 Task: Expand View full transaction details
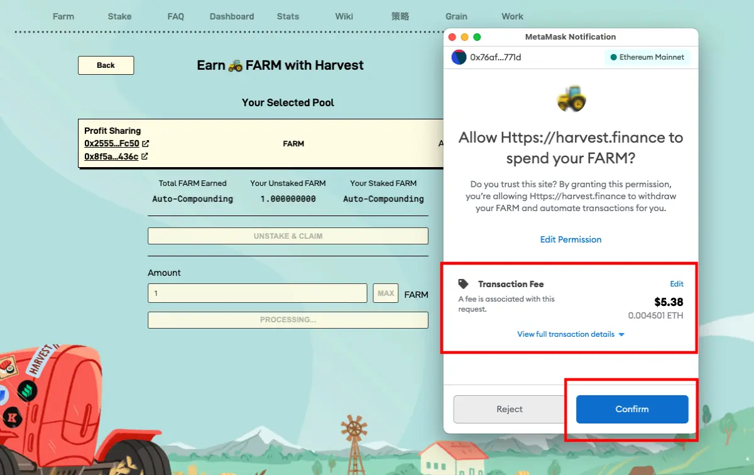coord(571,334)
